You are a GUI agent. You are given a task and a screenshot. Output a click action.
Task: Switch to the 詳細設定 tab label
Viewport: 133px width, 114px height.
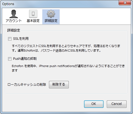point(51,21)
